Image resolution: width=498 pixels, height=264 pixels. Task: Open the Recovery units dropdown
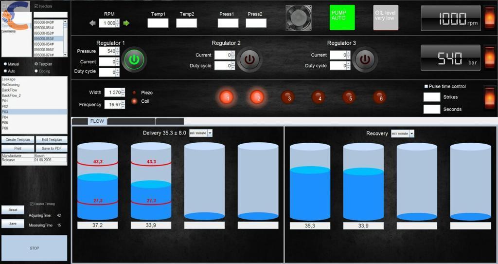click(x=411, y=133)
